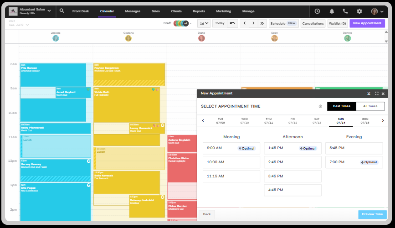Viewport: 395px width, 228px height.
Task: Choose the 9:00 AM optimal time slot
Action: pos(231,148)
